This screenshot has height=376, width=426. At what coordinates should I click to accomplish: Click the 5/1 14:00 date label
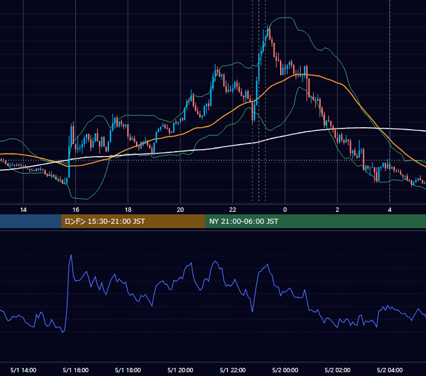[x=23, y=370]
